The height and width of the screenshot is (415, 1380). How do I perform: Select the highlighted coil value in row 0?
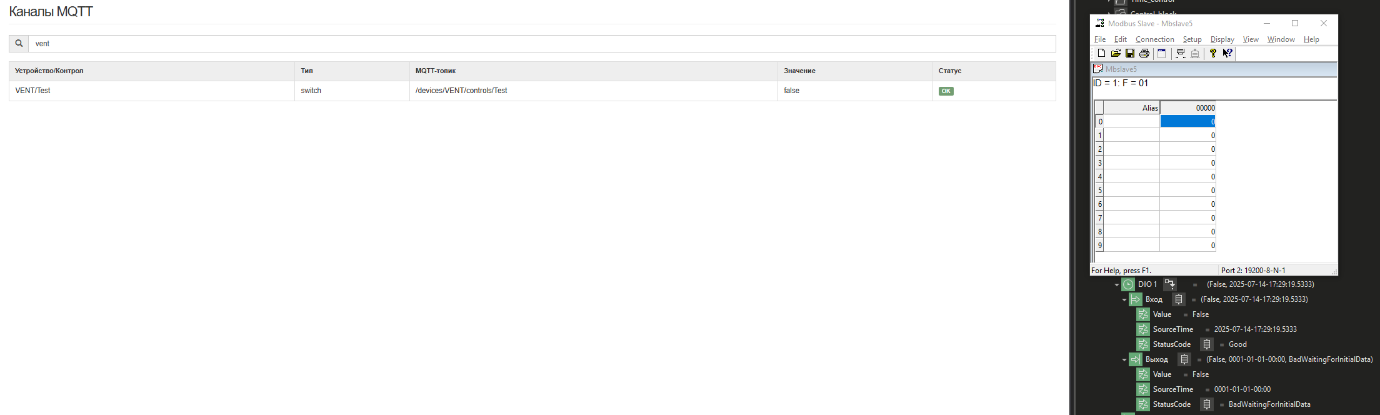pos(1187,122)
